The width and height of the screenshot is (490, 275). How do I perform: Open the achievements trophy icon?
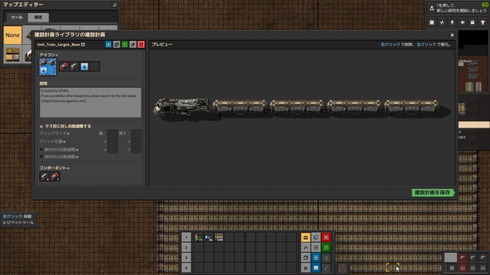click(x=483, y=22)
